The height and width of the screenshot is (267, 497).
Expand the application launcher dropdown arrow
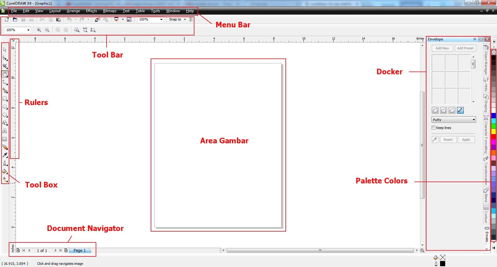pyautogui.click(x=123, y=20)
